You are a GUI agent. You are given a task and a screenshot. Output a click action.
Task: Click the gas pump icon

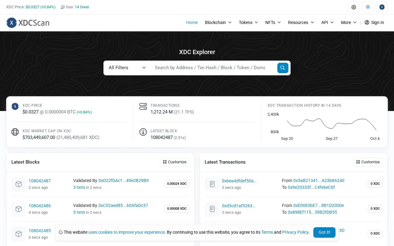coord(62,7)
